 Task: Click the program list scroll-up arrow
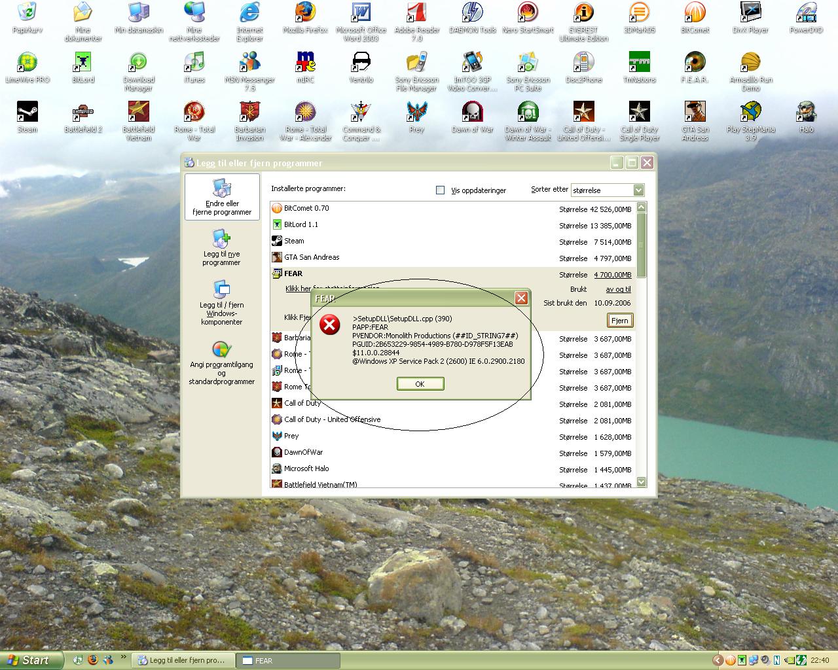[x=641, y=207]
